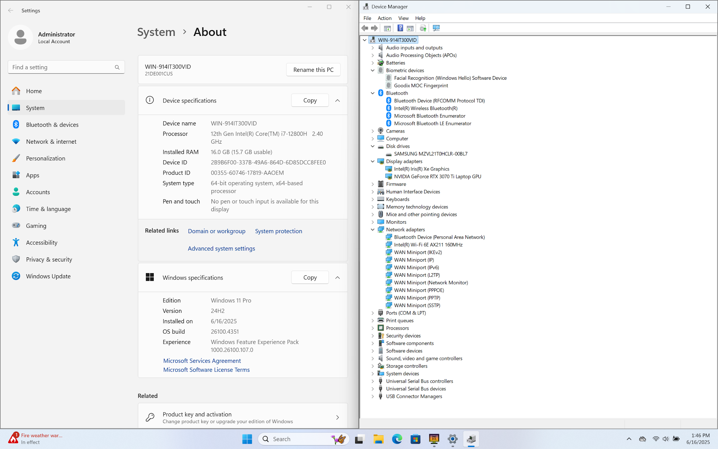The height and width of the screenshot is (449, 718).
Task: Select NVIDIA GeForce RTX 3070 Ti Laptop GPU
Action: tap(437, 176)
